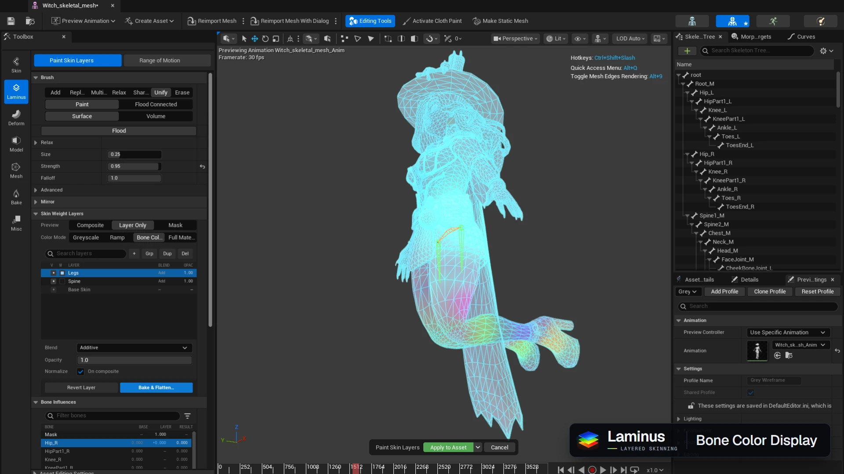The height and width of the screenshot is (474, 844).
Task: Click Apply to Asset button
Action: coord(448,447)
